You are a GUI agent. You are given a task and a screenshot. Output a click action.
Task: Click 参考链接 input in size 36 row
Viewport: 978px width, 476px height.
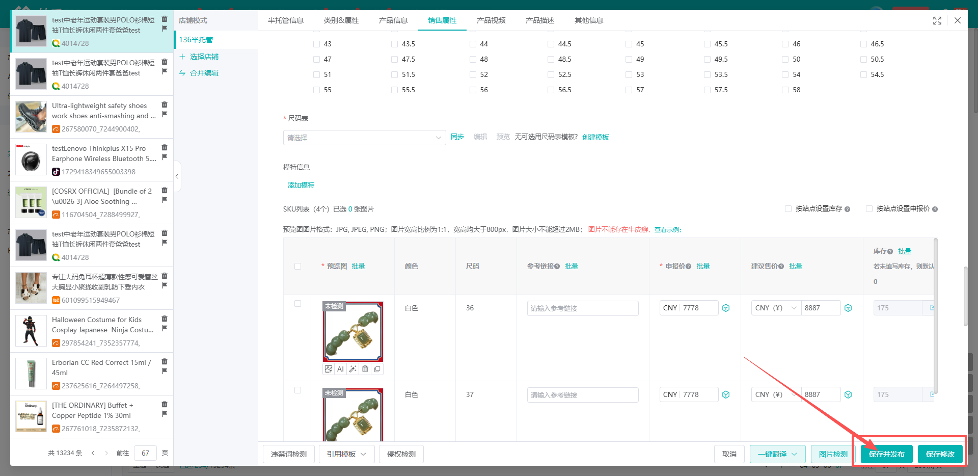(583, 308)
